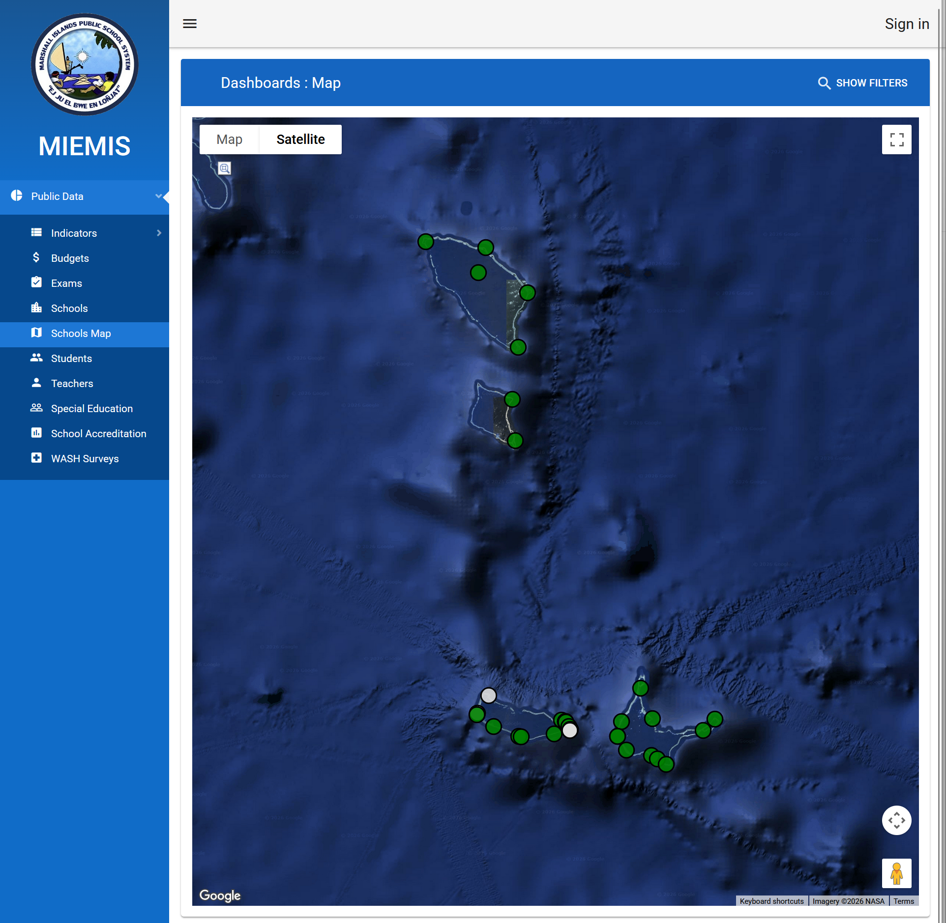Click Sign in link

point(906,24)
